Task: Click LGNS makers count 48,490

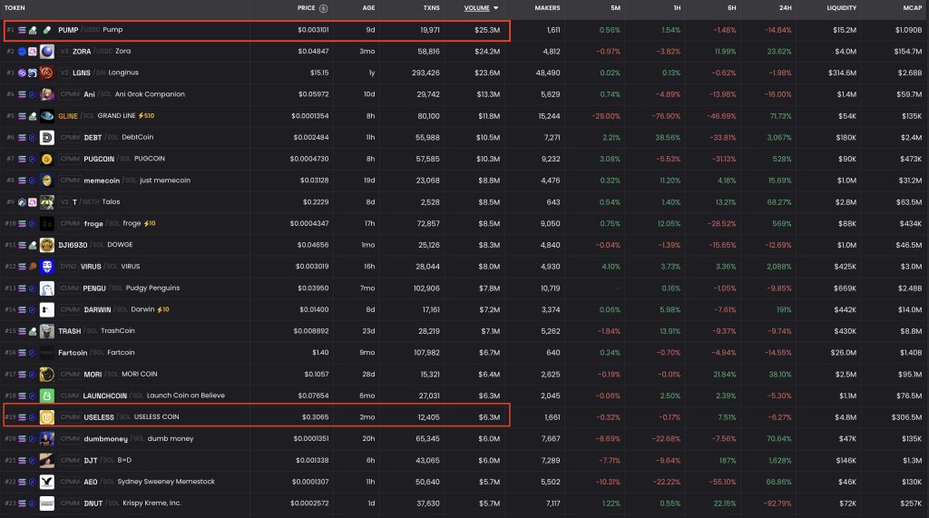Action: [548, 73]
